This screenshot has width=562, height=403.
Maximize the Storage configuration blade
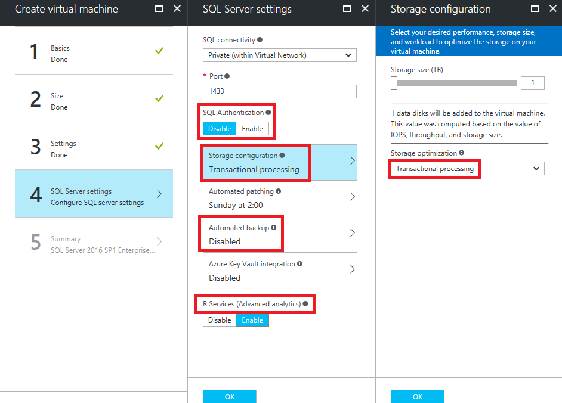pos(535,8)
